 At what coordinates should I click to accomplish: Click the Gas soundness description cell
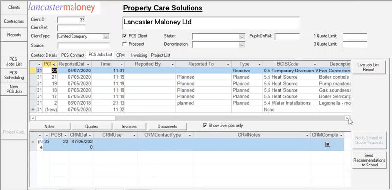tap(335, 90)
